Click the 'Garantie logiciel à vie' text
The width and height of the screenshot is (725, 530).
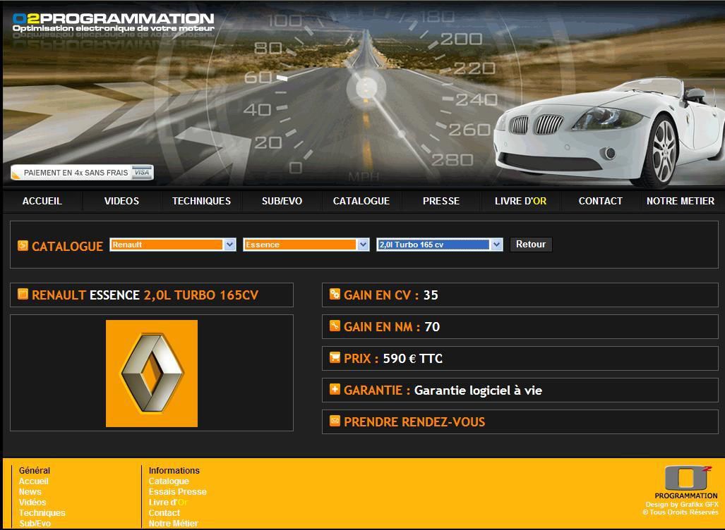pos(478,390)
